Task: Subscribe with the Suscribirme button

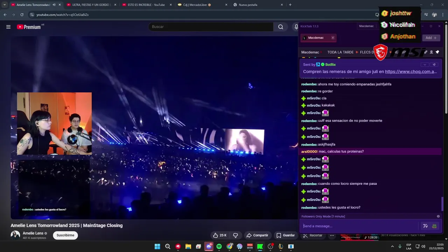Action: [x=65, y=235]
